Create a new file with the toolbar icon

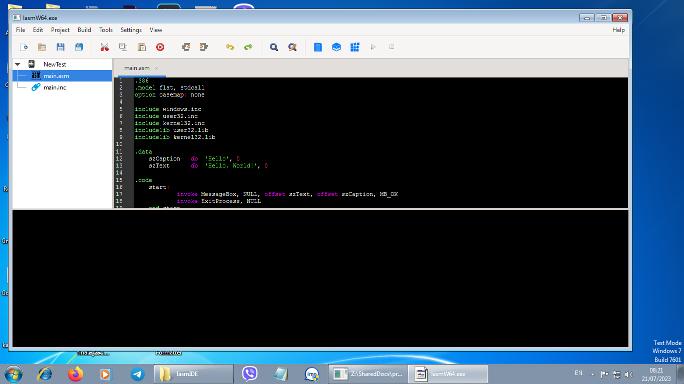coord(24,47)
